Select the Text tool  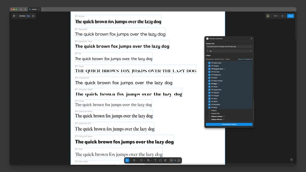click(x=156, y=160)
